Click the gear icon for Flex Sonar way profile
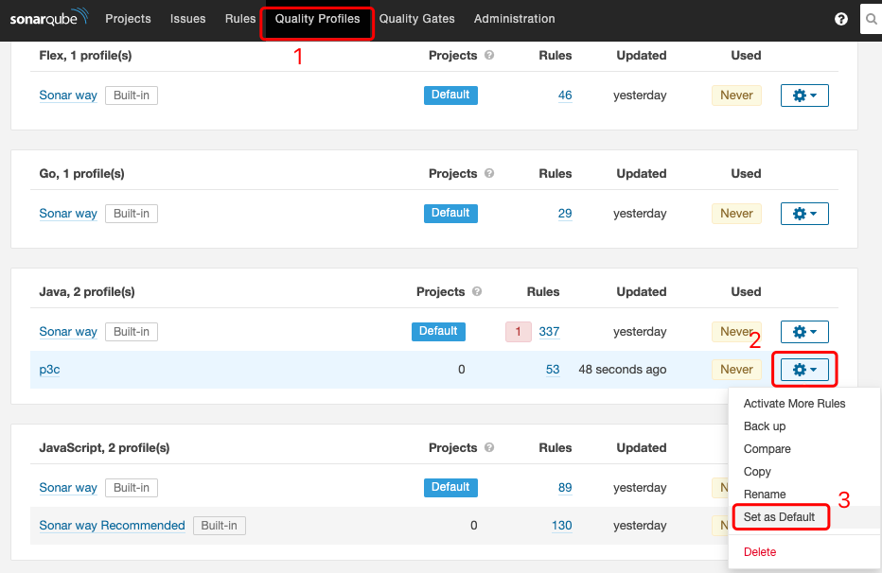Screen dimensions: 882x573 pos(803,95)
